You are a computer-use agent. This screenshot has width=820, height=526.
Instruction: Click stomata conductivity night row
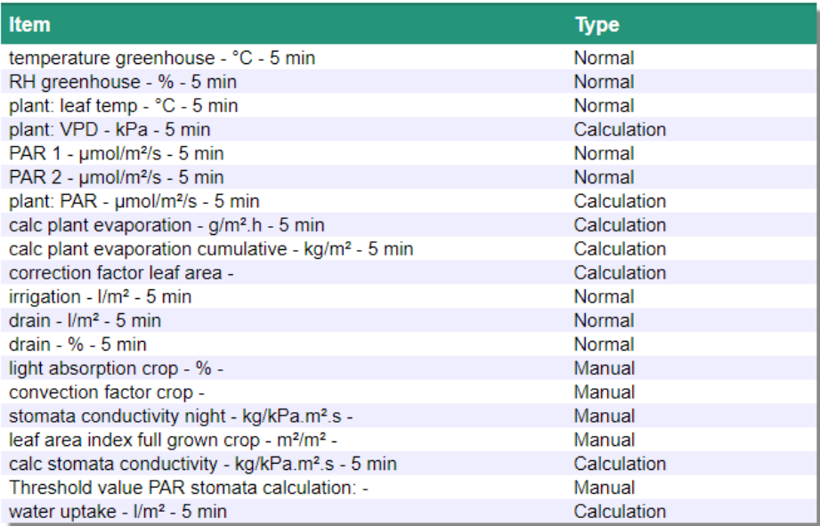click(x=182, y=417)
